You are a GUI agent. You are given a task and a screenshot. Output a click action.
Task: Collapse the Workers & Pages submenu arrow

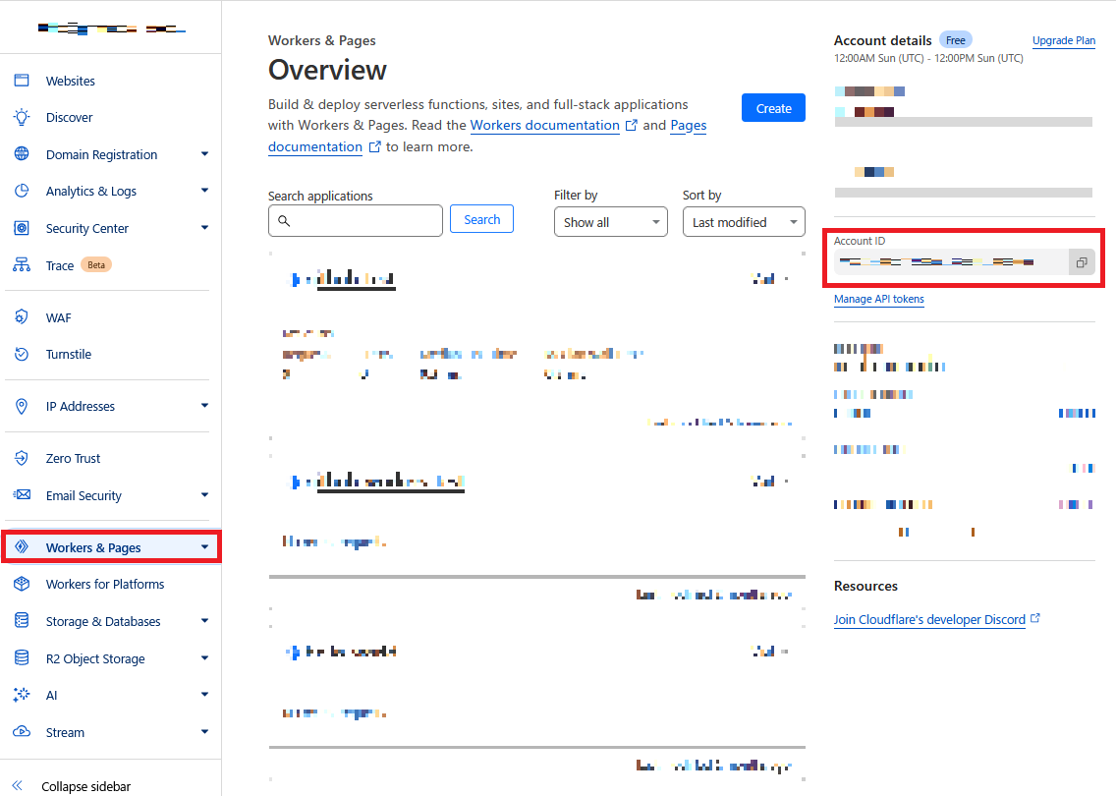[205, 546]
